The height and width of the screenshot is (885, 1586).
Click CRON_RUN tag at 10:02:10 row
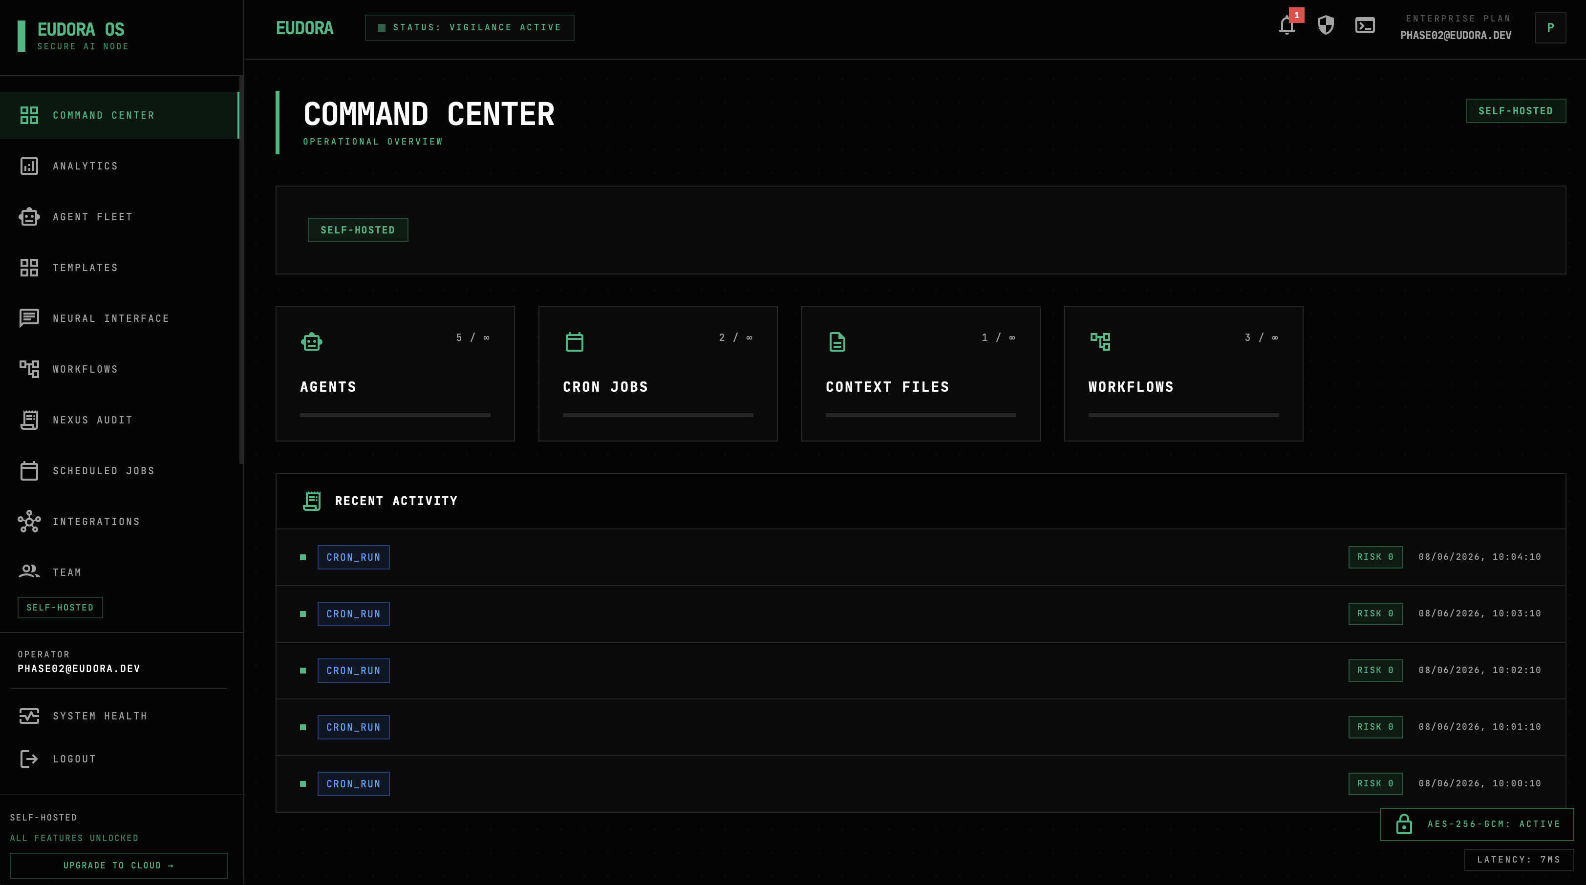(353, 670)
